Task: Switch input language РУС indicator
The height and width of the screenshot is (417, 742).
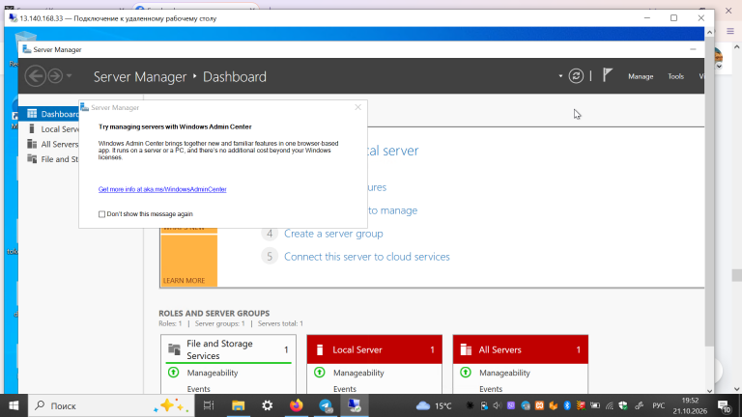Action: click(x=658, y=405)
